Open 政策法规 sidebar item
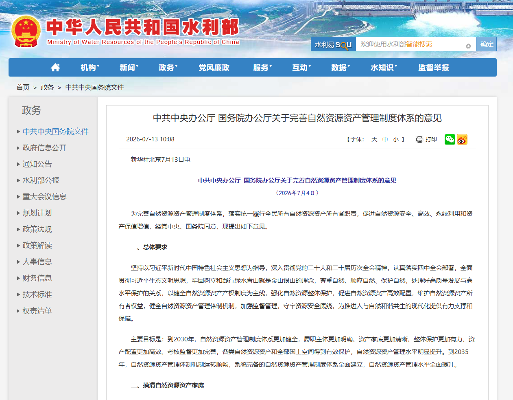This screenshot has width=513, height=400. pos(37,229)
